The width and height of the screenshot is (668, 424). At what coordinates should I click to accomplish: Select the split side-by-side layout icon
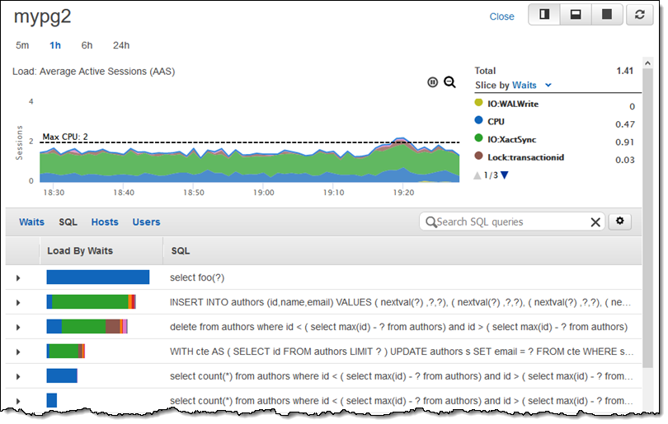pyautogui.click(x=544, y=15)
